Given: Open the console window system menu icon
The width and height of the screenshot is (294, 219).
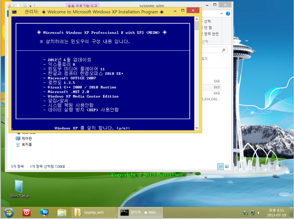Looking at the screenshot, I should coord(14,12).
